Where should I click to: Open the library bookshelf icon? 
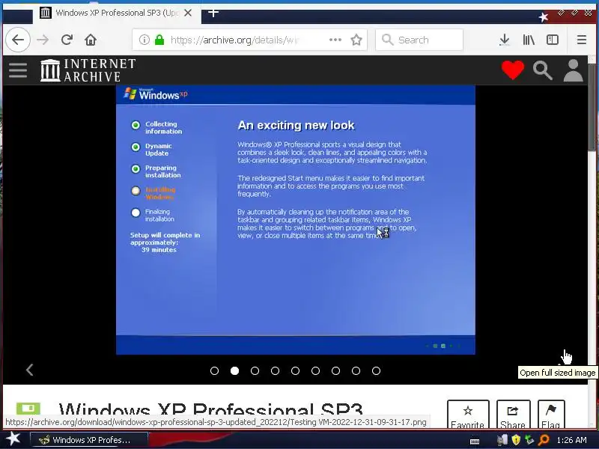click(x=529, y=40)
